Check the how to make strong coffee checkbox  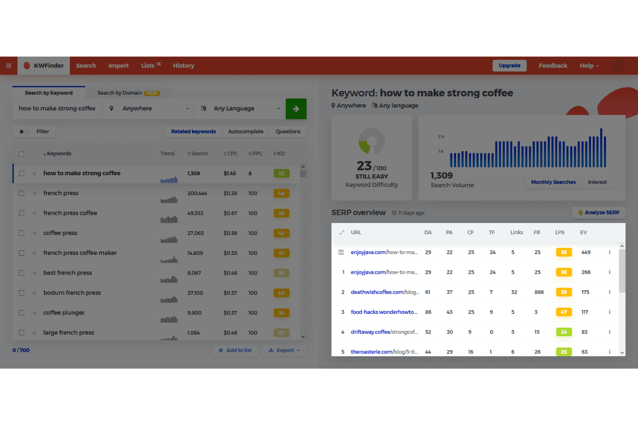(21, 173)
